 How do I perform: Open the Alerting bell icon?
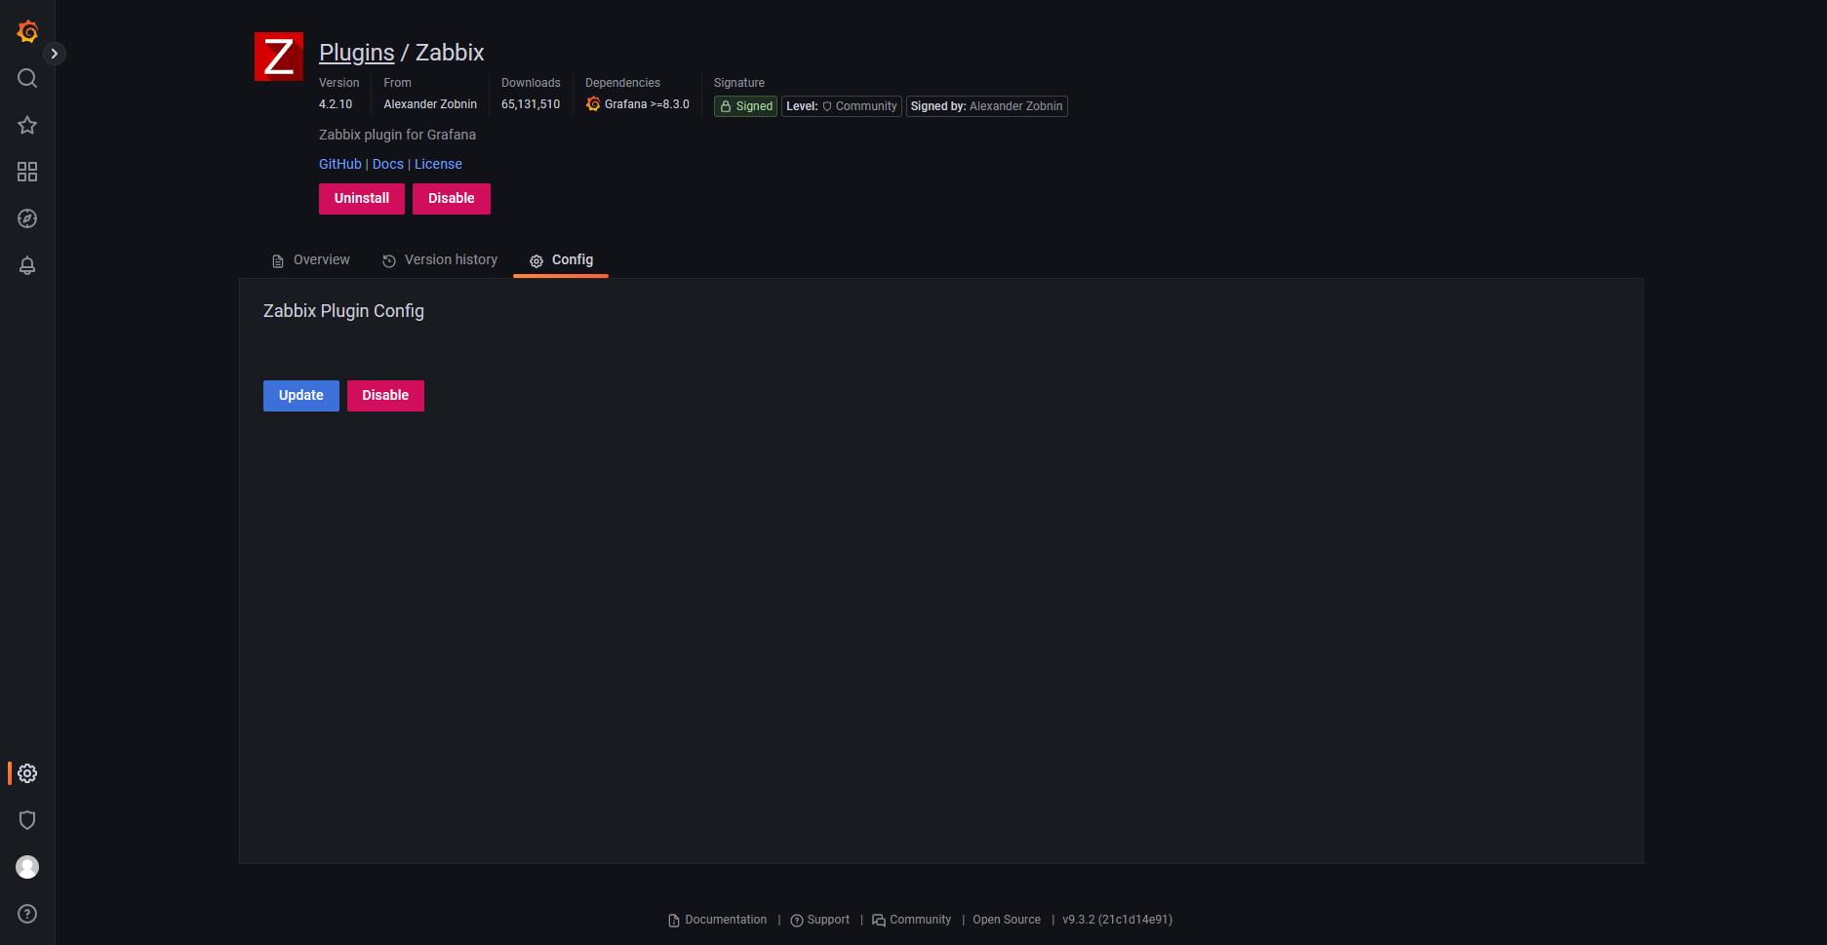pyautogui.click(x=27, y=265)
